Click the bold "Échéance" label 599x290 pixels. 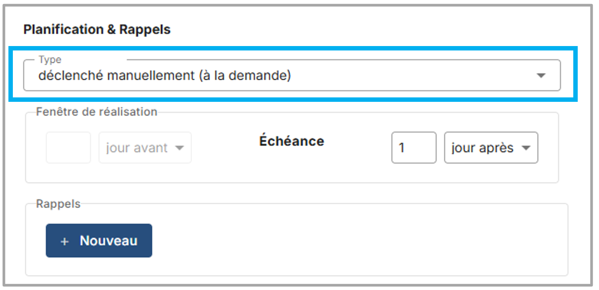click(291, 141)
